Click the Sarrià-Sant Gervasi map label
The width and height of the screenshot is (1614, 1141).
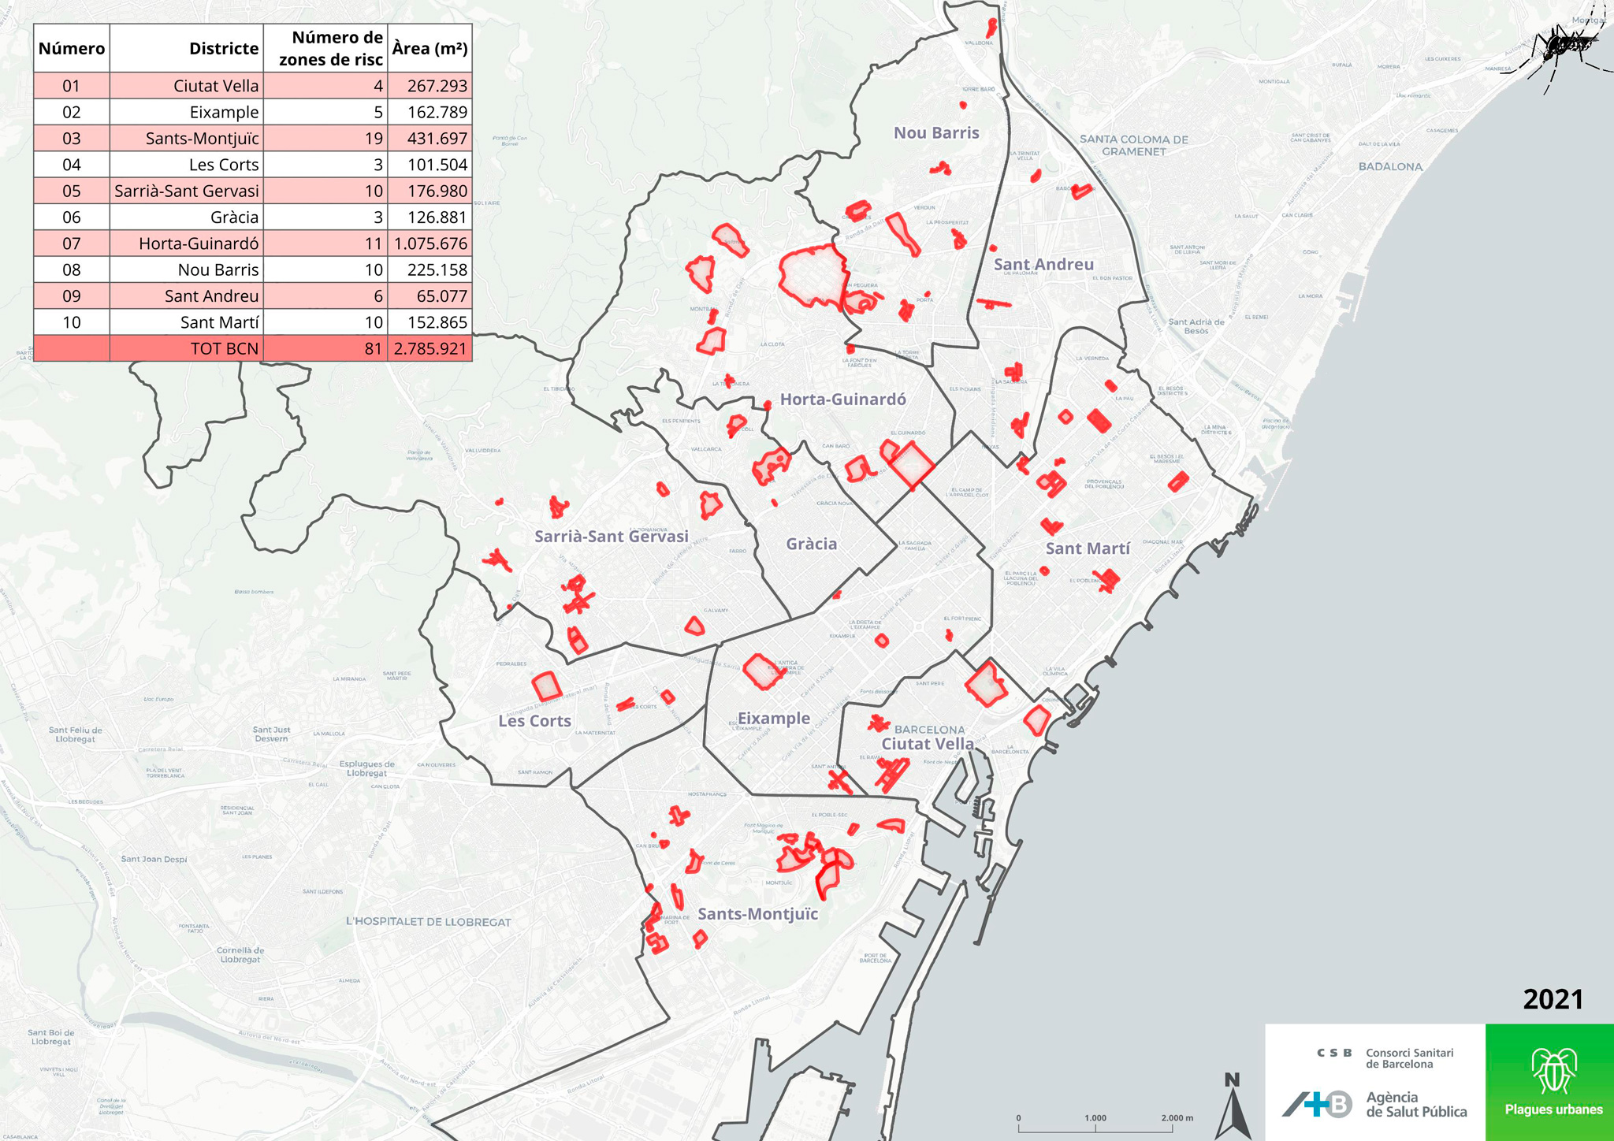[x=612, y=537]
